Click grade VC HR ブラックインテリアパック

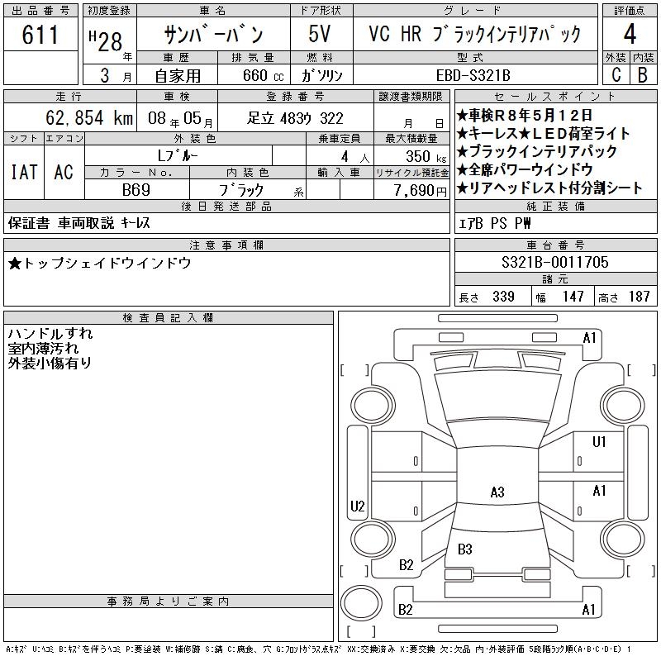tap(475, 34)
